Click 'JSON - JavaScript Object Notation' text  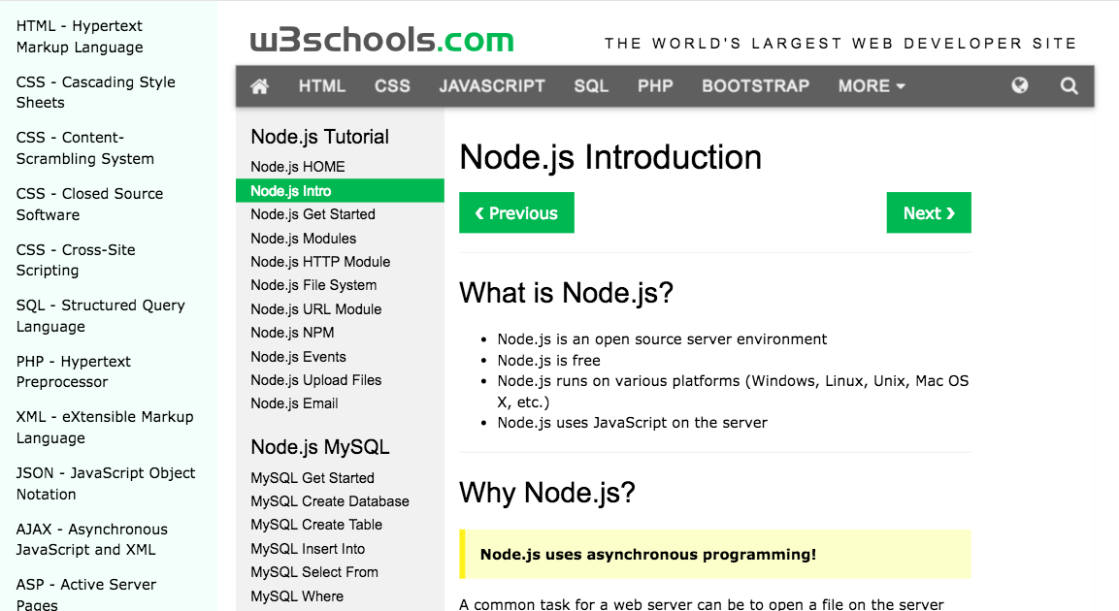(x=106, y=483)
